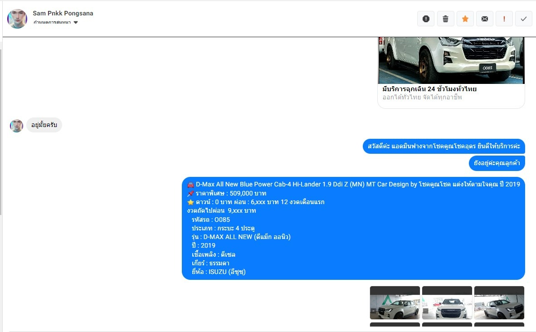Viewport: 536px width, 332px height.
Task: Open conversation settings dropdown under Sam's name
Action: pos(56,22)
